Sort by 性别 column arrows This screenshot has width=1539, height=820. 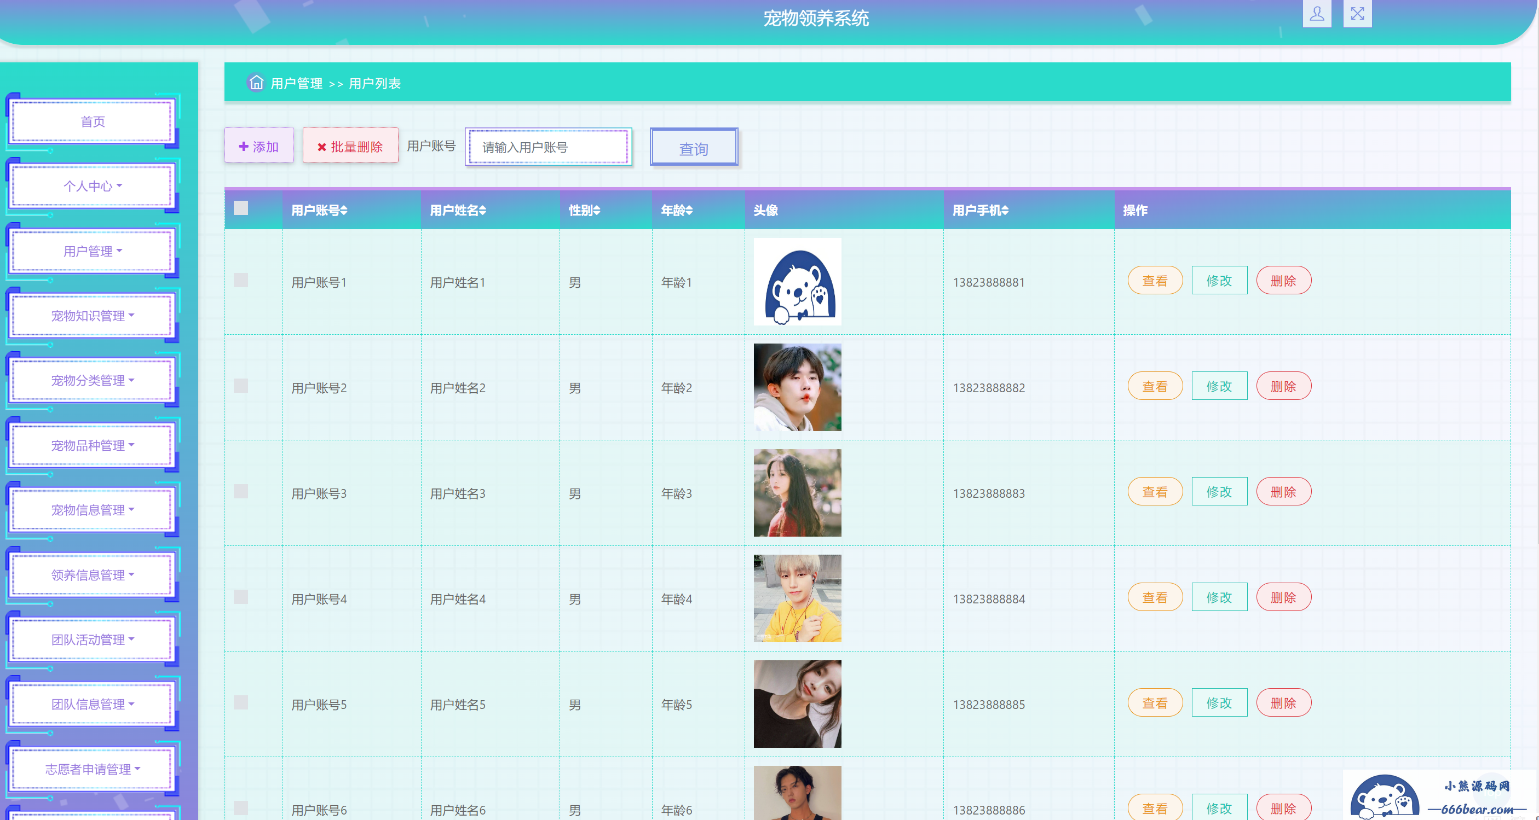(x=597, y=211)
